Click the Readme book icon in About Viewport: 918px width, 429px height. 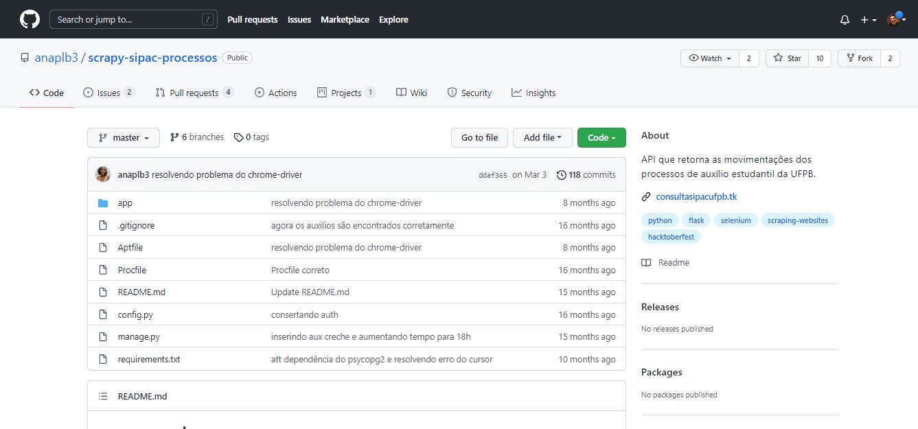(x=646, y=263)
